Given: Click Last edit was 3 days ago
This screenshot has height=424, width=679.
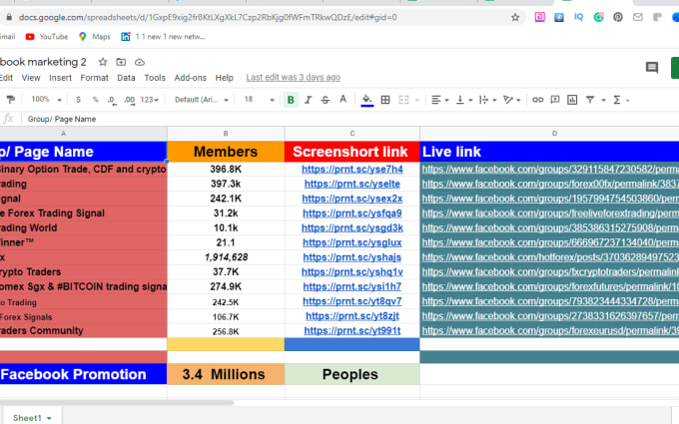Looking at the screenshot, I should pos(294,78).
